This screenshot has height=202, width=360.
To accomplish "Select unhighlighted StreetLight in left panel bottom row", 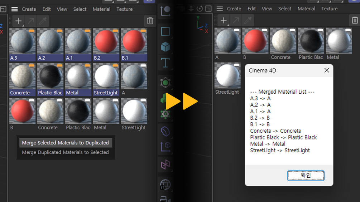I will tap(134, 111).
